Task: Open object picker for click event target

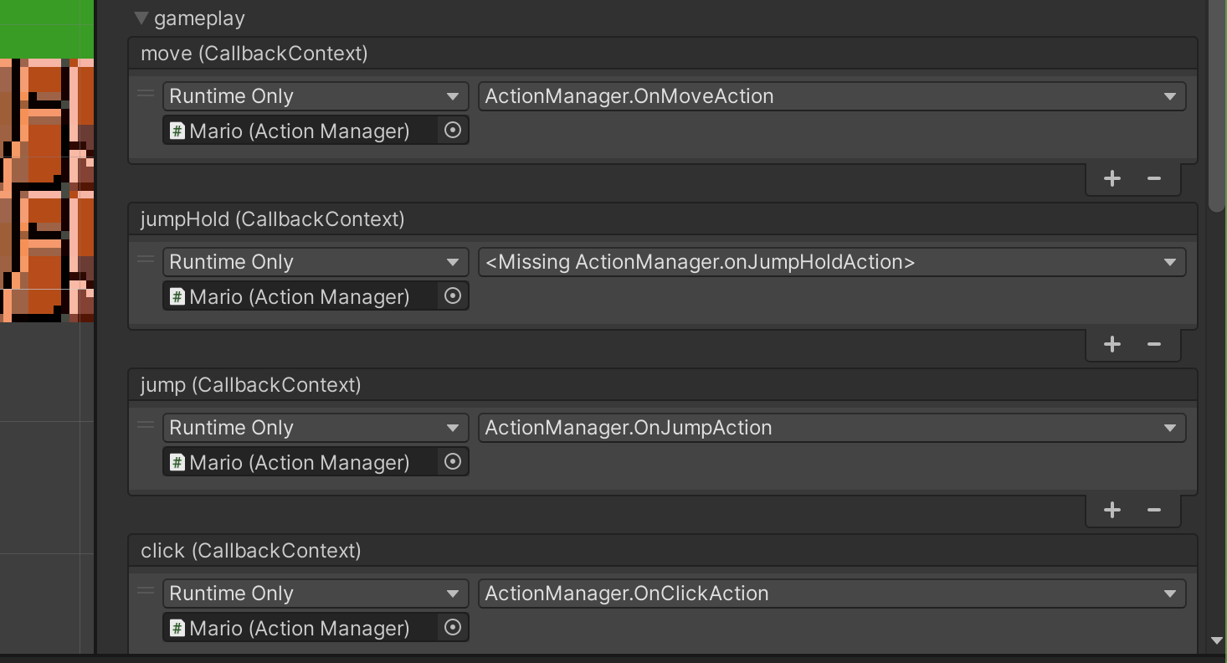Action: (453, 628)
